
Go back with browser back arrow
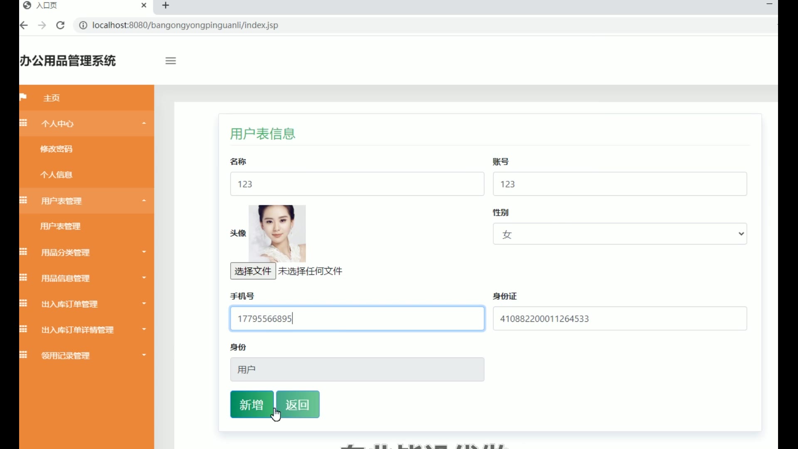click(24, 25)
